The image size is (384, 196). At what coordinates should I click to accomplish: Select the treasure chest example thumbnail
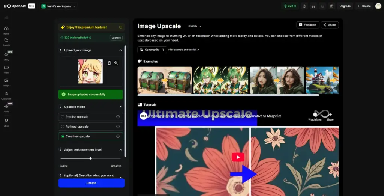point(165,80)
